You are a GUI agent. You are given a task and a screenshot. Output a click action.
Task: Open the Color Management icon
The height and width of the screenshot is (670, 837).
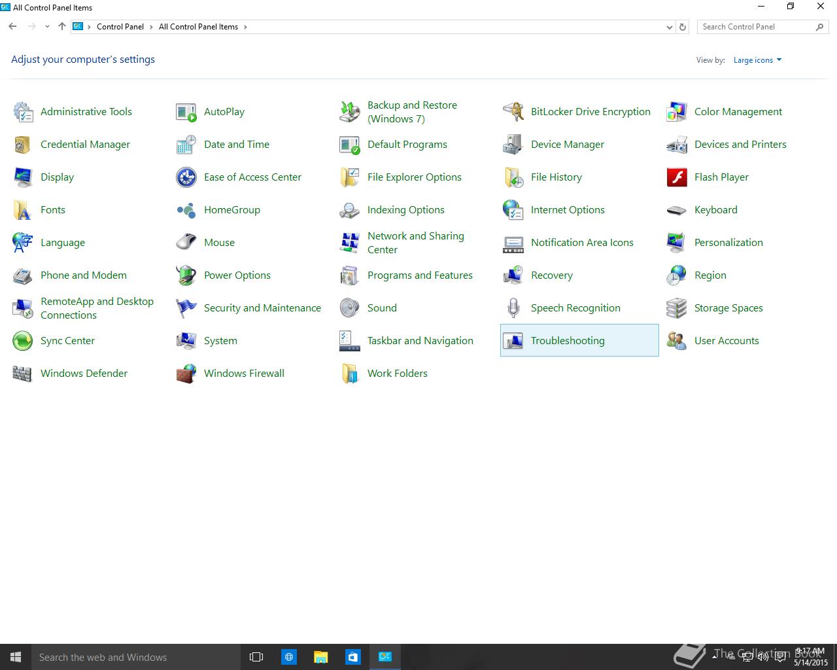point(677,112)
